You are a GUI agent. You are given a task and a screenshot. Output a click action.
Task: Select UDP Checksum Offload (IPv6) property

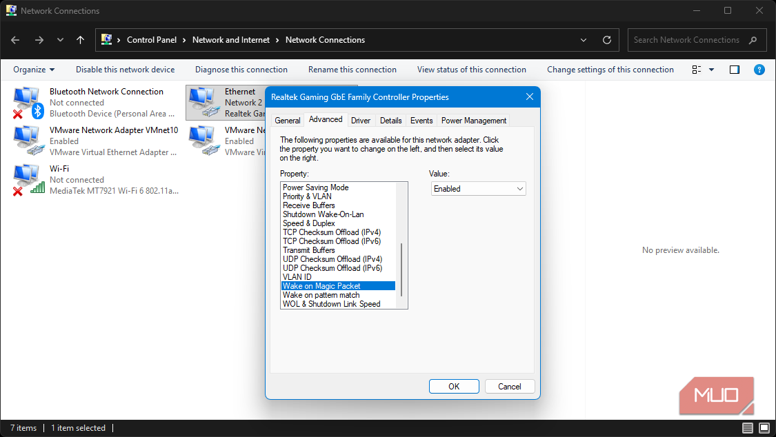339,268
